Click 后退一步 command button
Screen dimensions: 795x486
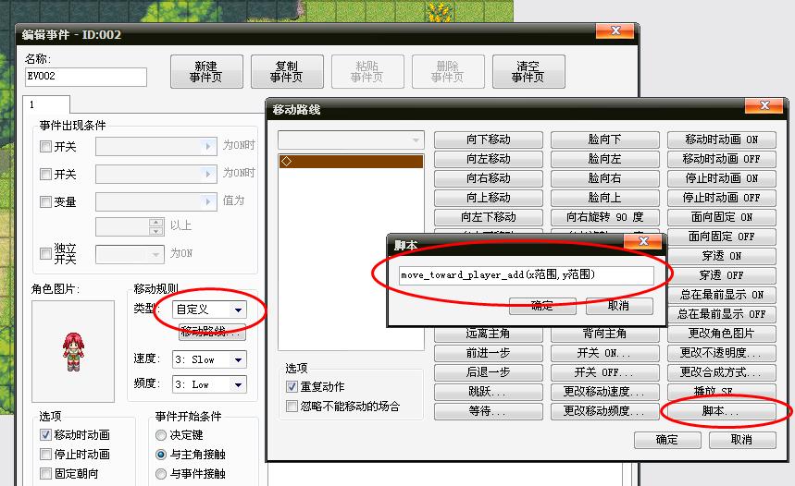pos(489,372)
